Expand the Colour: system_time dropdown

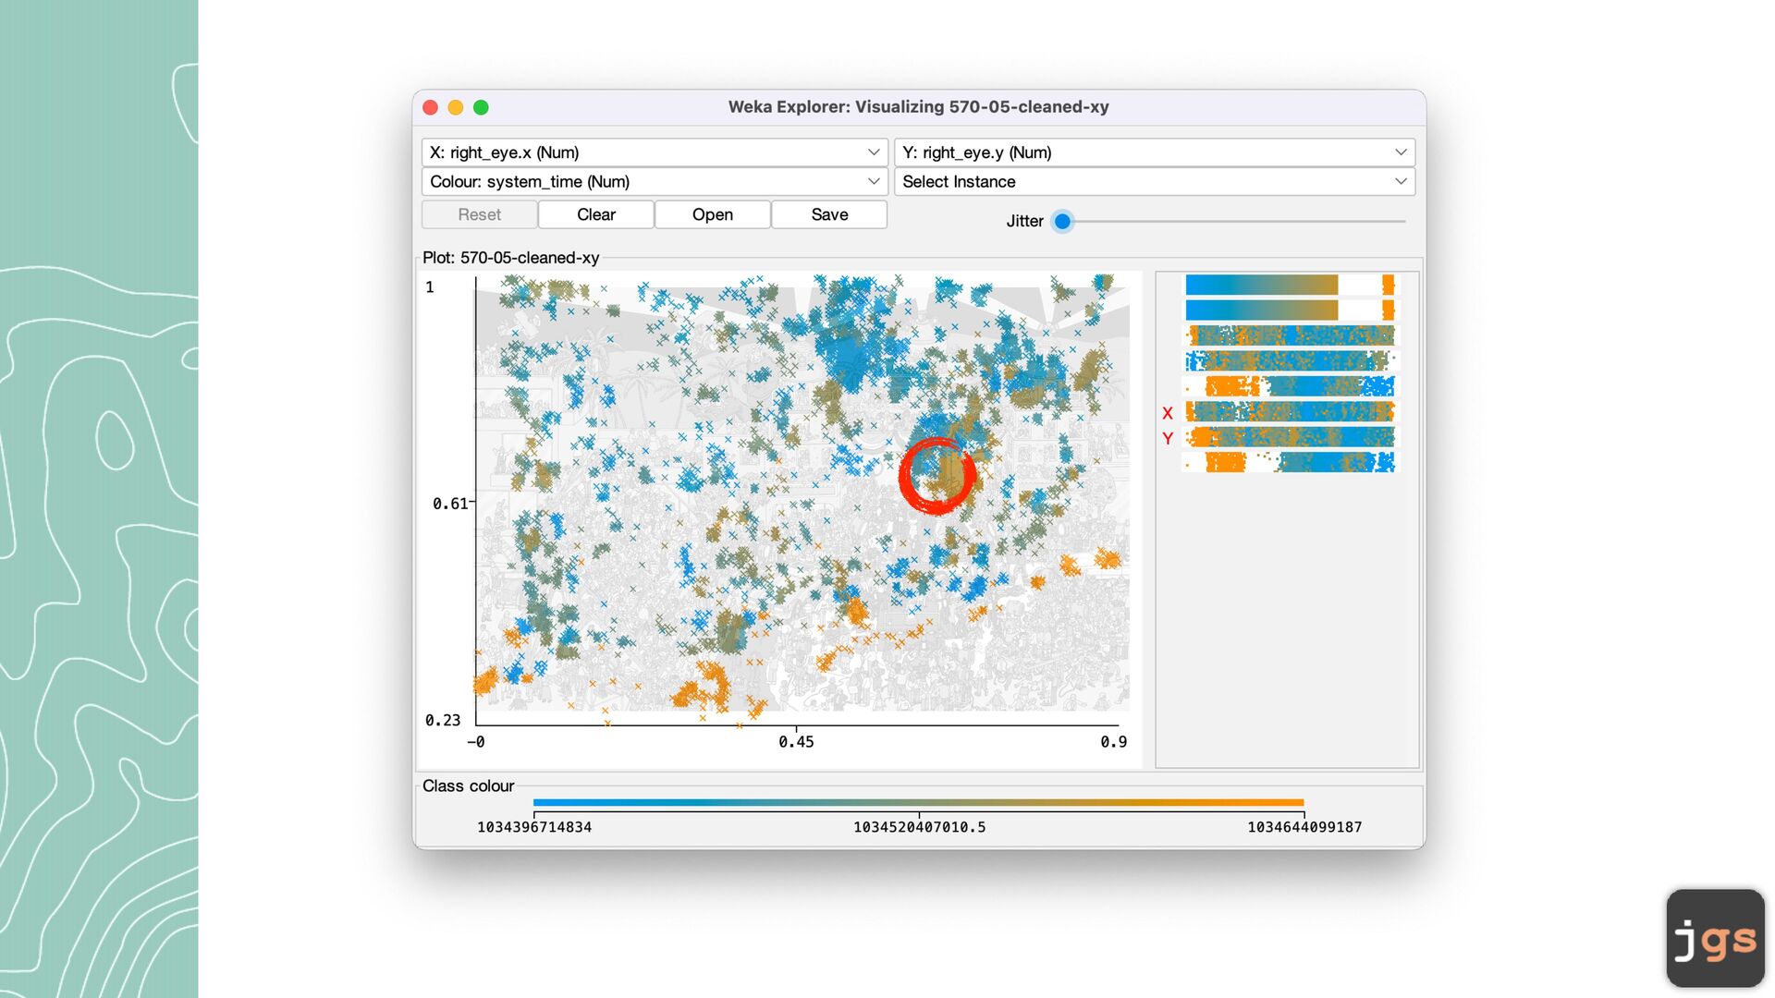pos(654,182)
